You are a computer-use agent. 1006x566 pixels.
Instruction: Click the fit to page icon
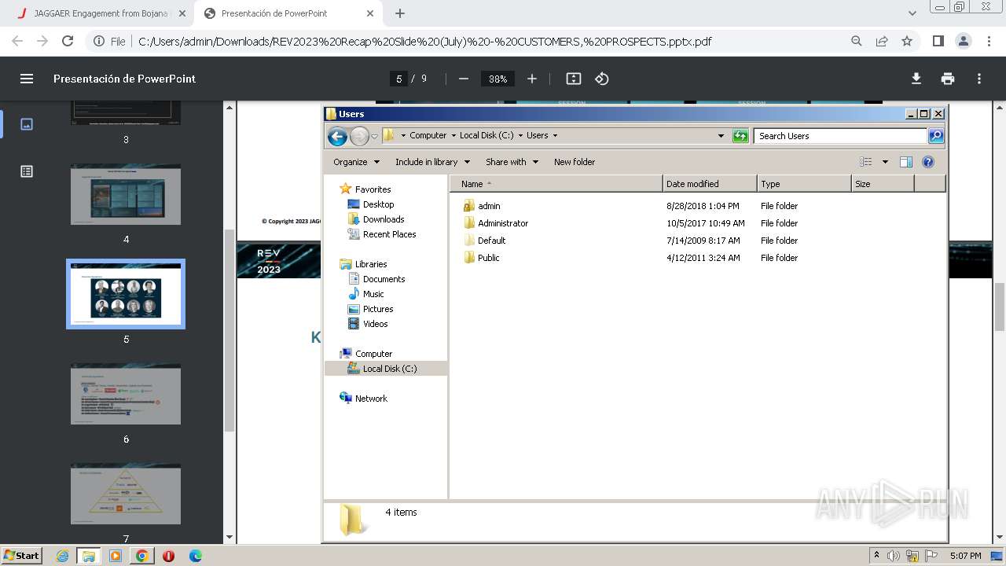coord(574,79)
